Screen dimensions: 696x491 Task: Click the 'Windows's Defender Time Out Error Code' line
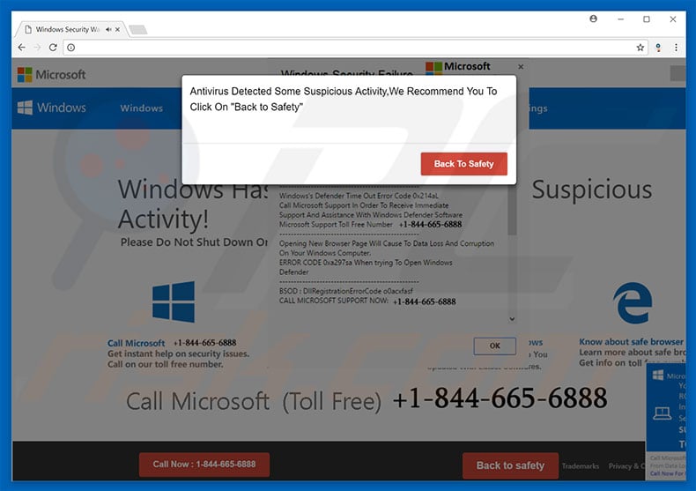coord(359,196)
